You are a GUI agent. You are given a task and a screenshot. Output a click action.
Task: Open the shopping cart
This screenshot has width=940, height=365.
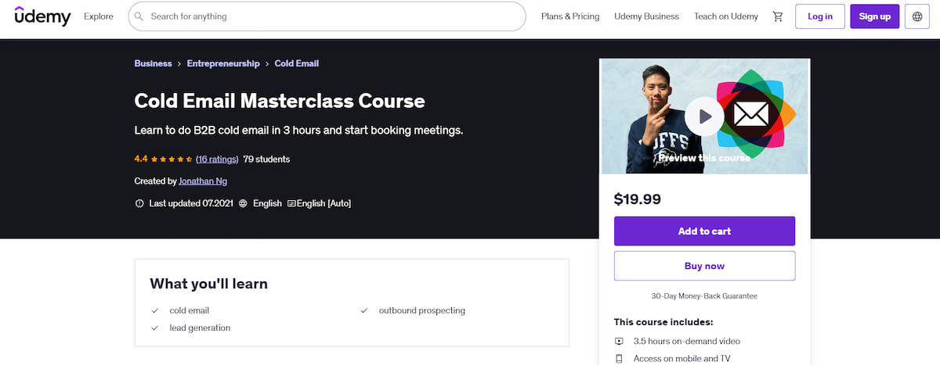click(x=777, y=16)
